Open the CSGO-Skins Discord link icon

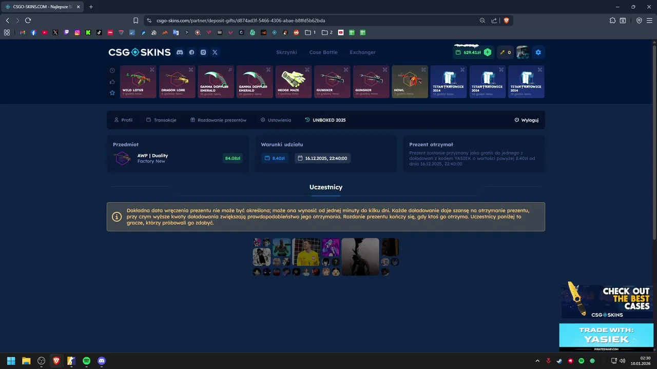(x=180, y=52)
